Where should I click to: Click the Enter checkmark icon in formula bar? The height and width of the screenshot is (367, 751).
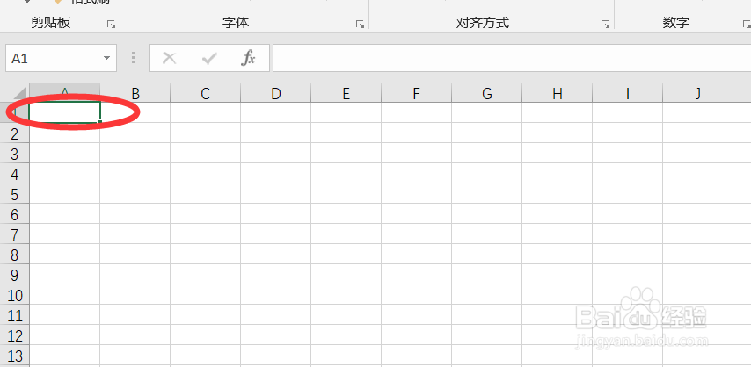209,58
